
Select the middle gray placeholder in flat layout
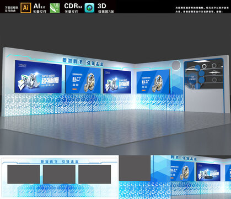pyautogui.click(x=59, y=174)
